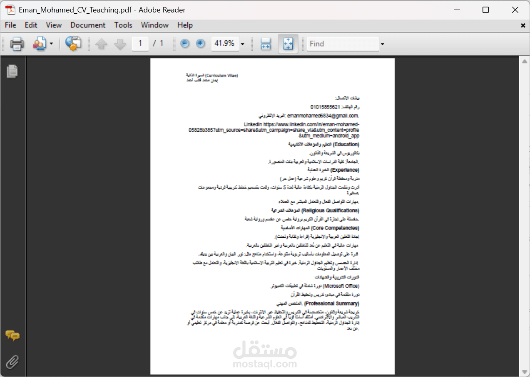Click the previous page arrow button
This screenshot has height=377, width=530.
101,43
